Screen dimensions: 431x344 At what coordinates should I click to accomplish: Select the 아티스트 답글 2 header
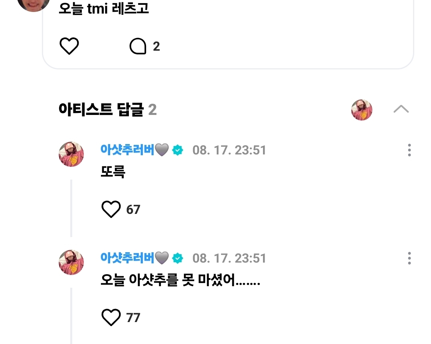pos(107,110)
